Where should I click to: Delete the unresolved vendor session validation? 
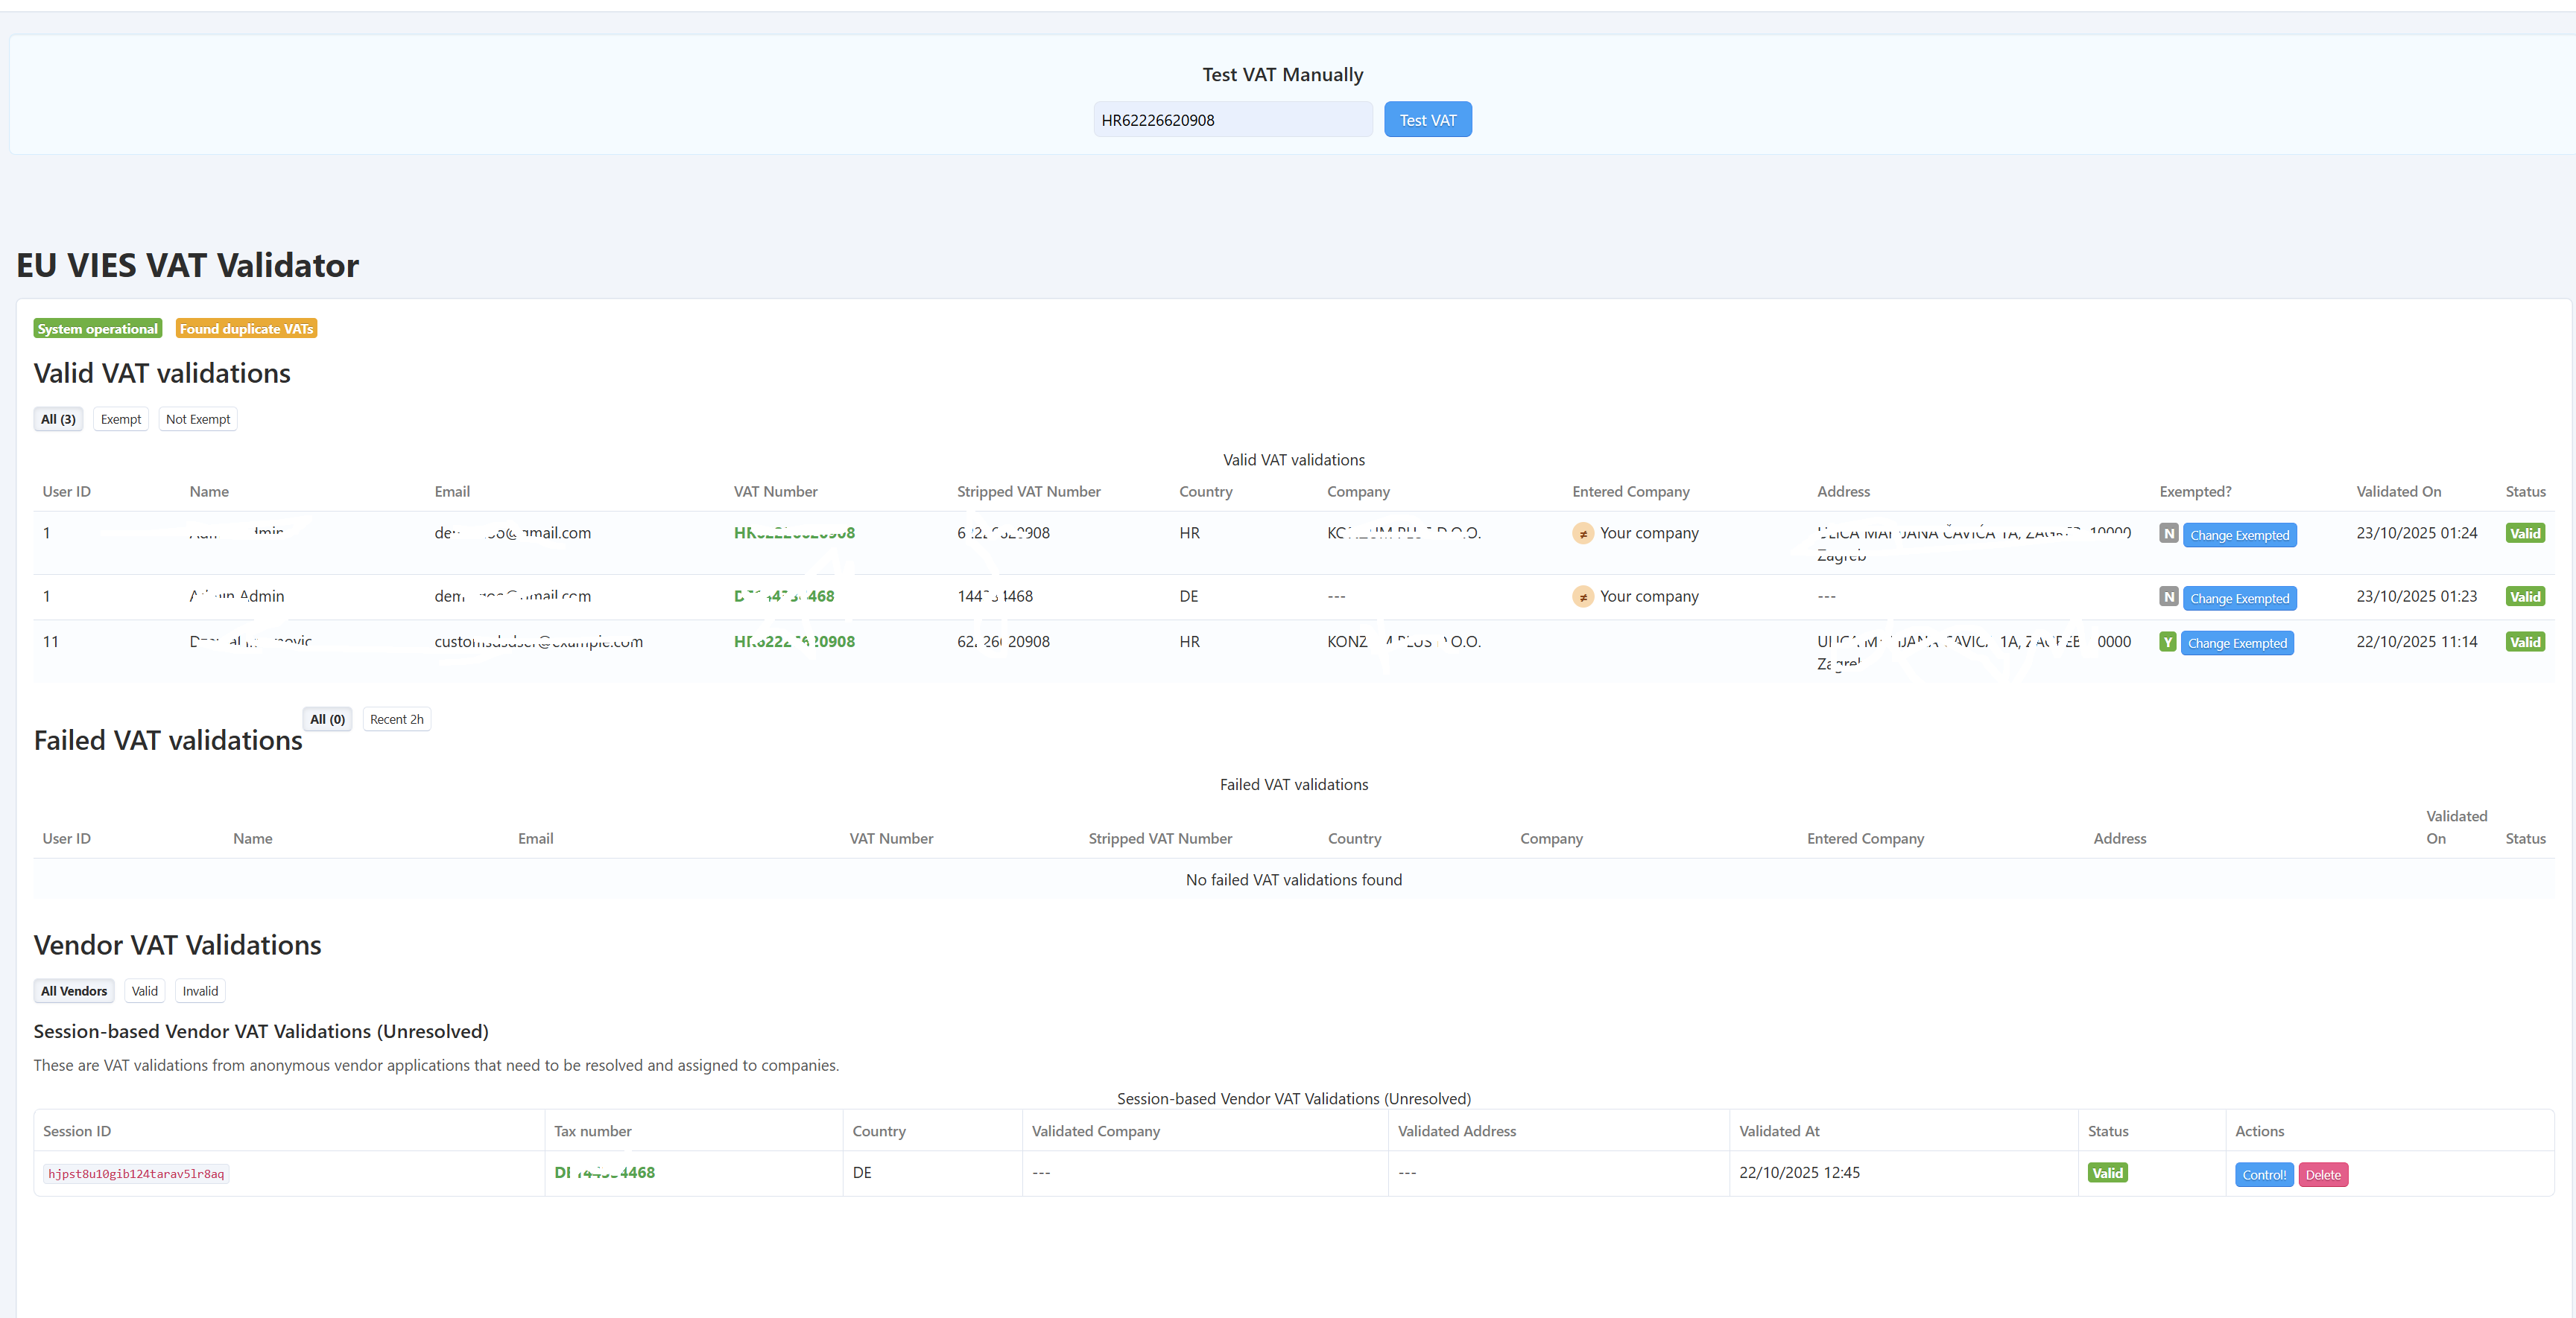[2322, 1175]
